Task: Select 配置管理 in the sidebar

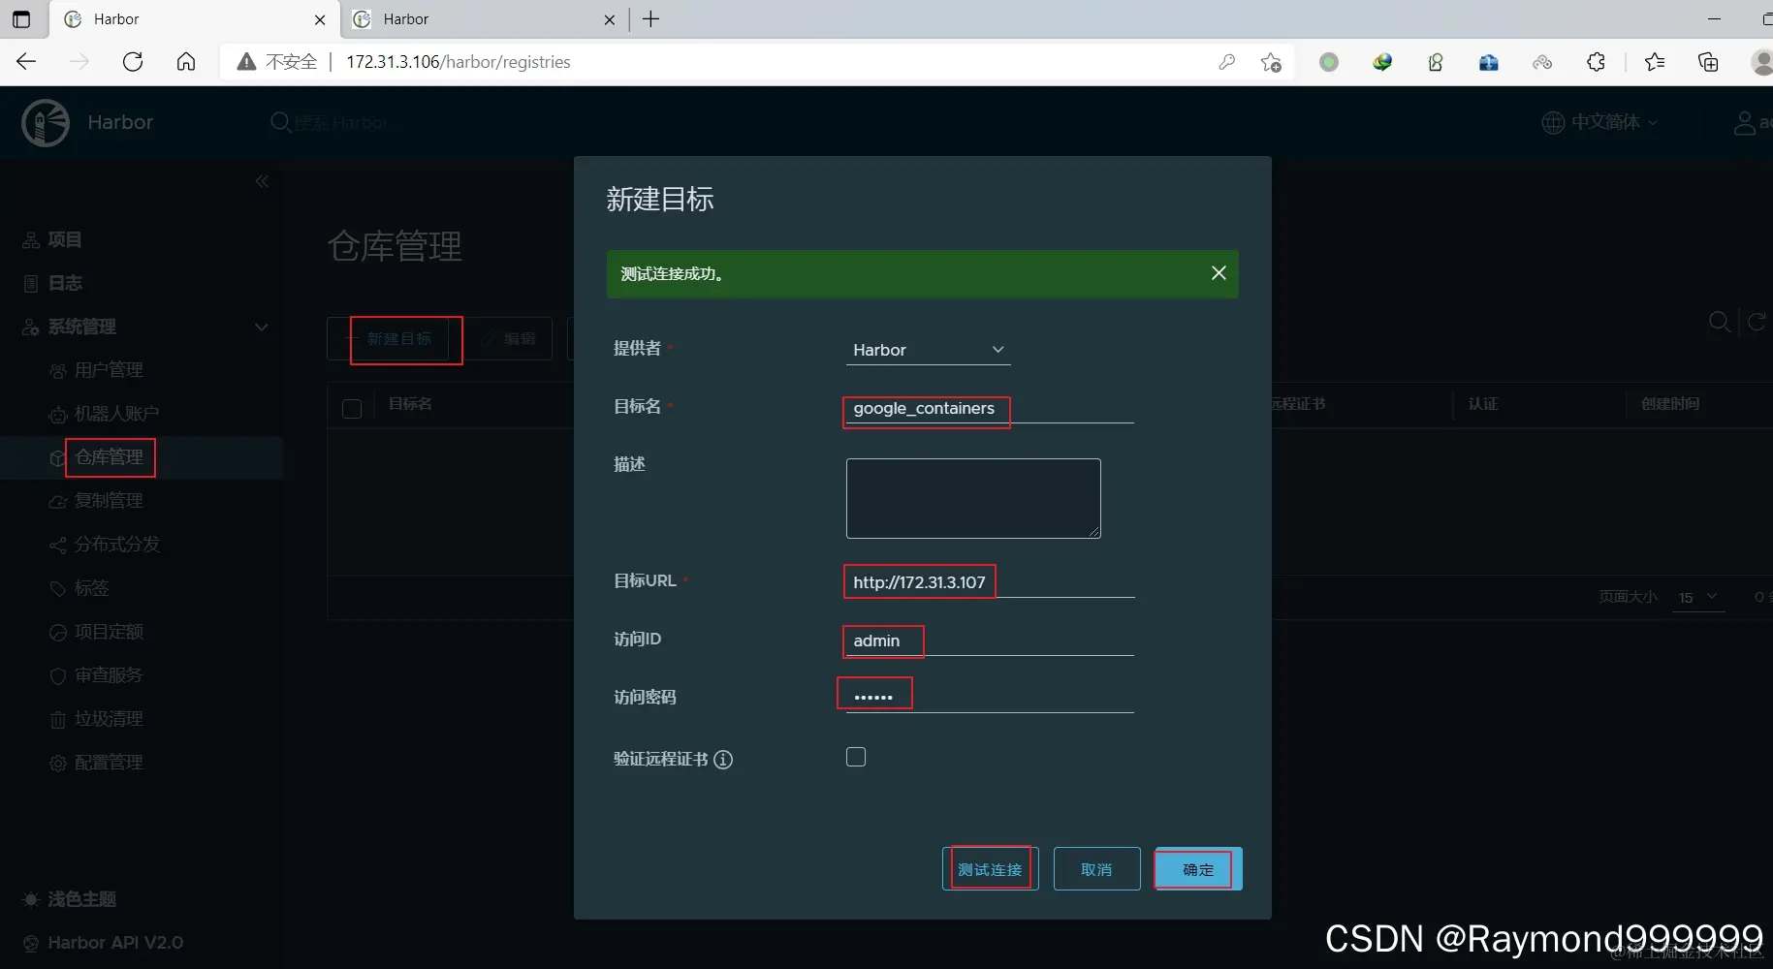Action: point(109,763)
